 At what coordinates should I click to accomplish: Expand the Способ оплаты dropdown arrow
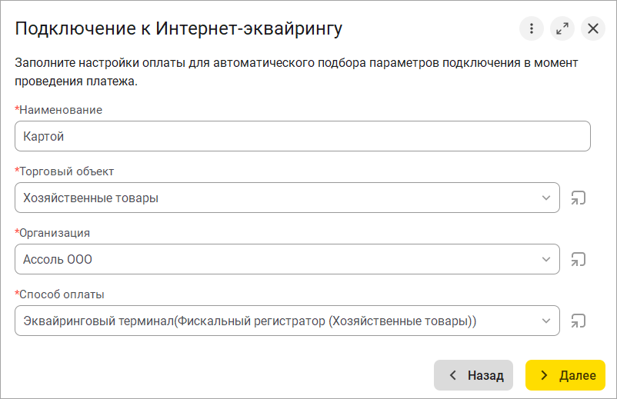point(546,321)
